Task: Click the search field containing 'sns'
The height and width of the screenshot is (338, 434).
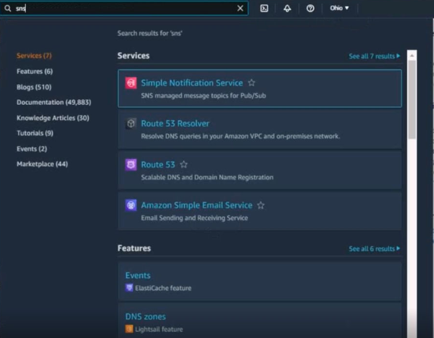Action: [124, 8]
